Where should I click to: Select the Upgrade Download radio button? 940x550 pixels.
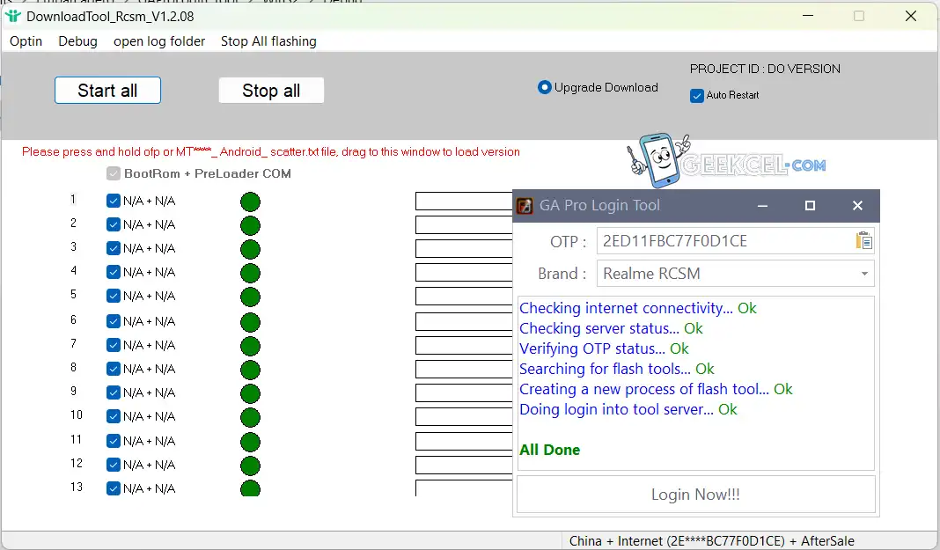[546, 87]
